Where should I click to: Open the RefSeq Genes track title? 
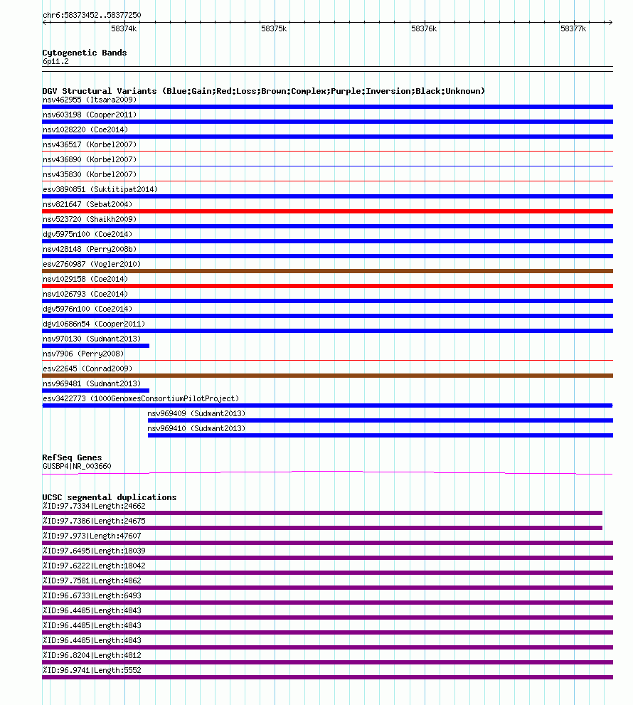coord(72,457)
